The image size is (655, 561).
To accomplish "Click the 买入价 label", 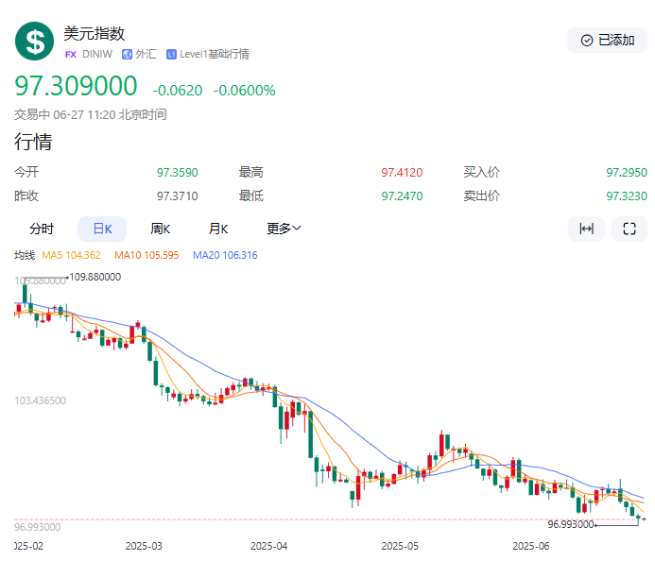I will [481, 172].
